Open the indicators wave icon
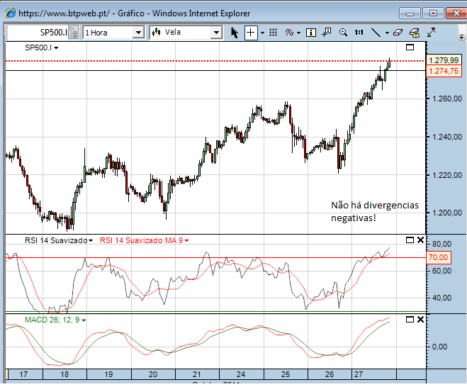 (289, 33)
